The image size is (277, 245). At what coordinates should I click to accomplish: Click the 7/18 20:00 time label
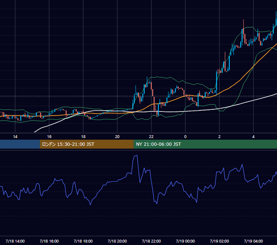coord(117,241)
